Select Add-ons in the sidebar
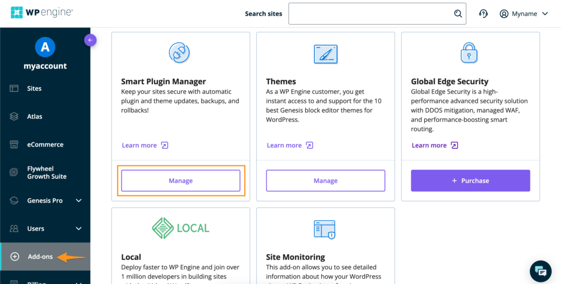The width and height of the screenshot is (561, 284). (x=40, y=257)
